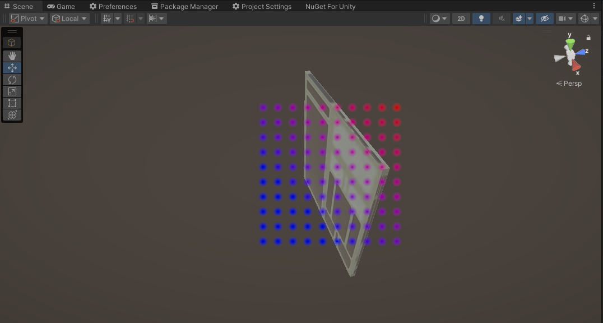Switch to the Game tab
Viewport: 603px width, 323px height.
coord(61,6)
